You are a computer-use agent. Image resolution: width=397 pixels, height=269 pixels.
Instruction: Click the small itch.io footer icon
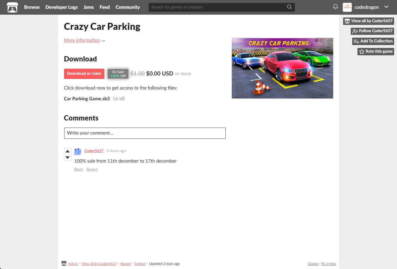pyautogui.click(x=64, y=263)
